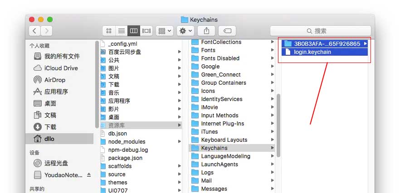Select the npm-debug.log file

(x=141, y=150)
